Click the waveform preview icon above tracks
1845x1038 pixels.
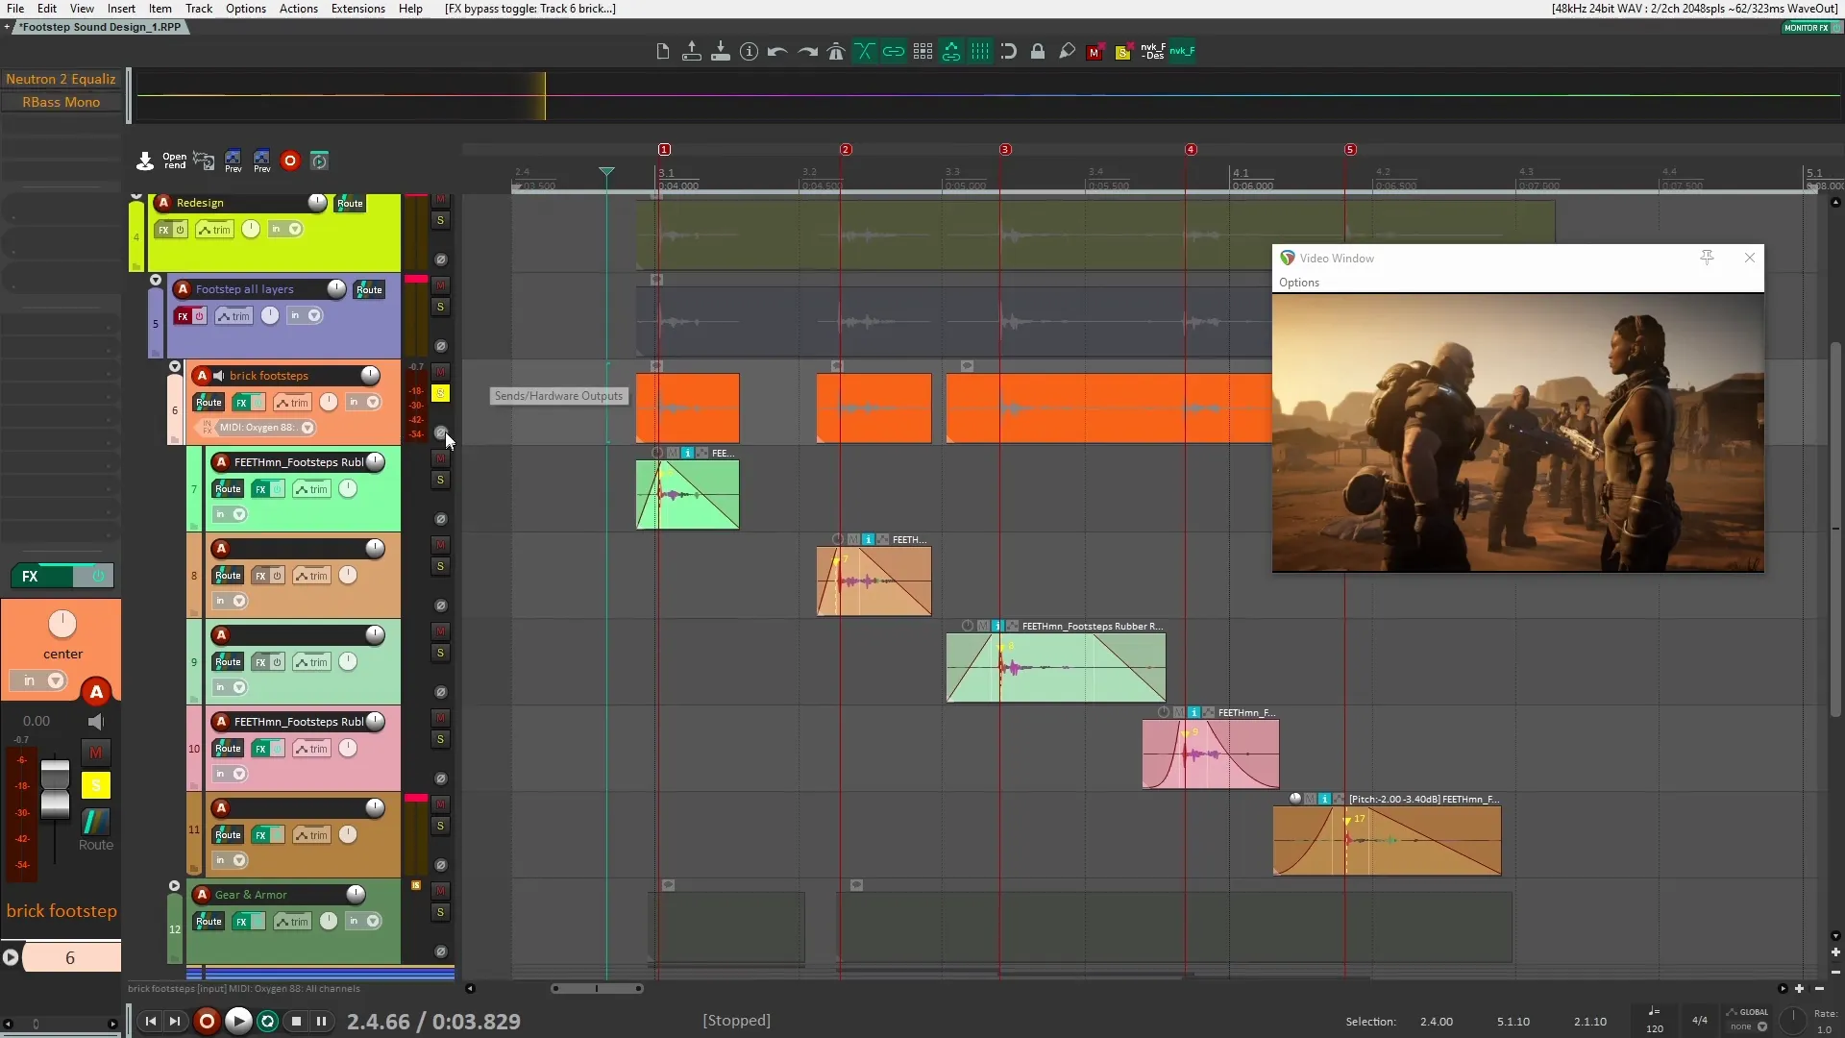pyautogui.click(x=204, y=161)
